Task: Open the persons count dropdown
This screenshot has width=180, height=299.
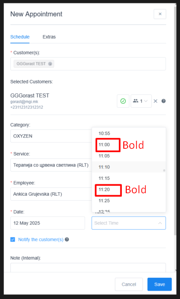Action: click(141, 101)
